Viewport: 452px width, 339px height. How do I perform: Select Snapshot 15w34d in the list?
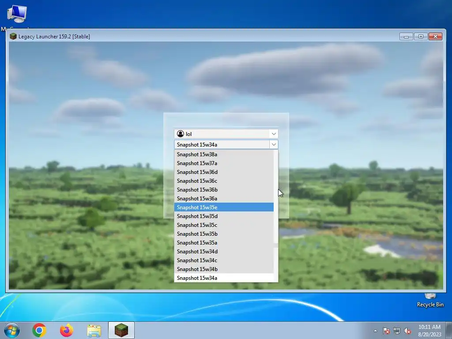pos(224,251)
